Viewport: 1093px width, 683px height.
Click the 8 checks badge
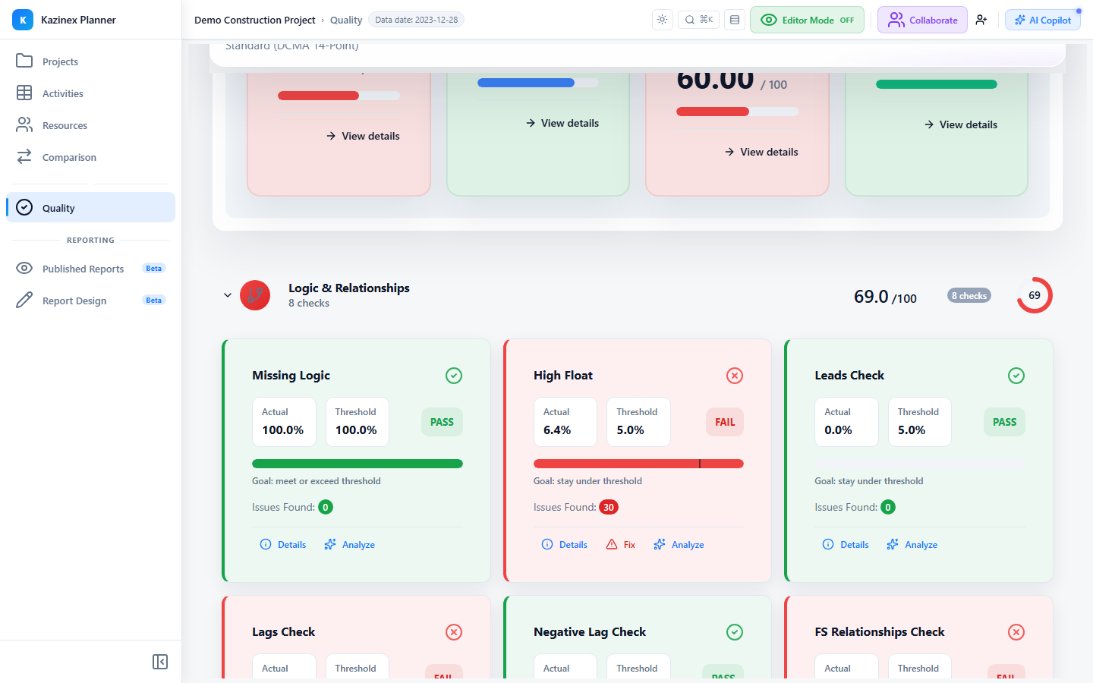pyautogui.click(x=969, y=295)
